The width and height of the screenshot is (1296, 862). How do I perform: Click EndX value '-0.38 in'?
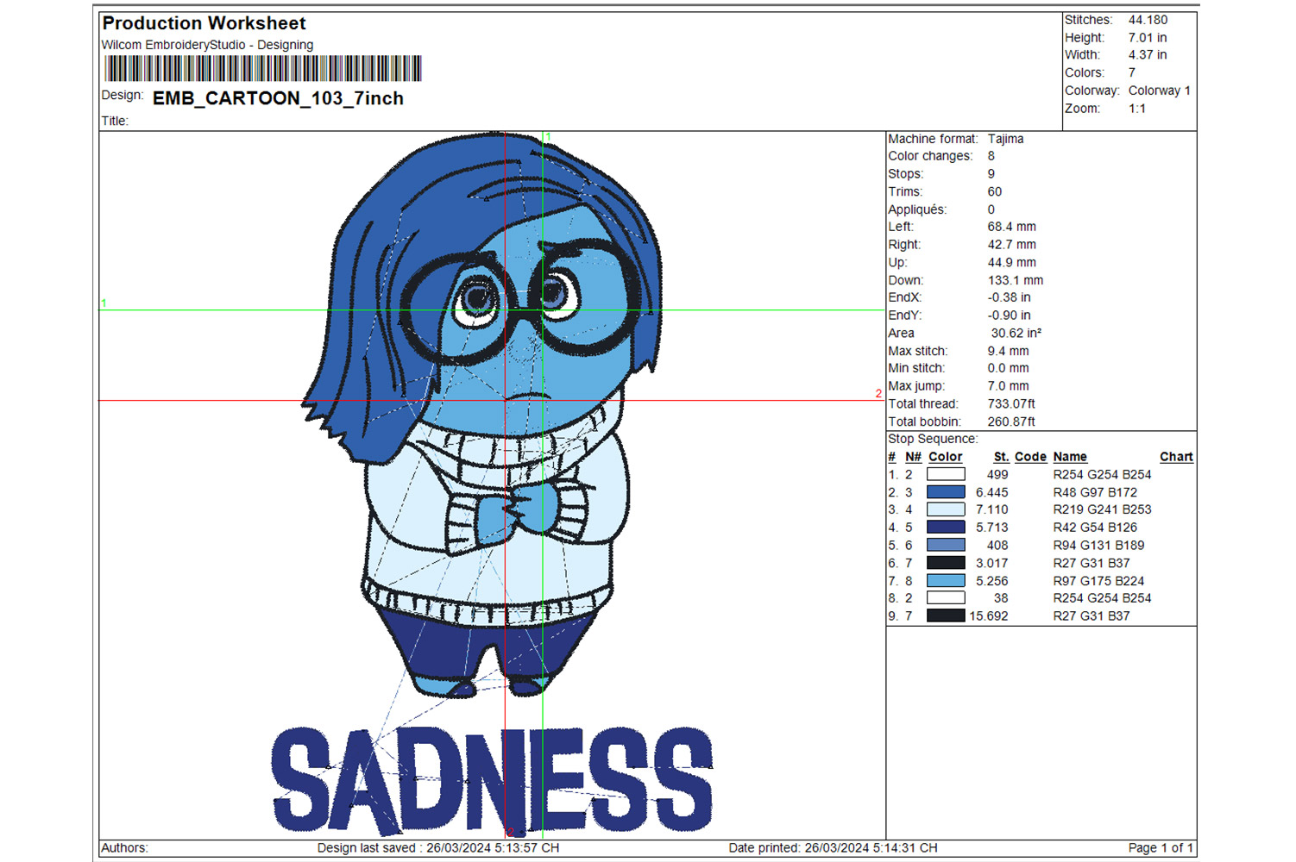click(1009, 297)
